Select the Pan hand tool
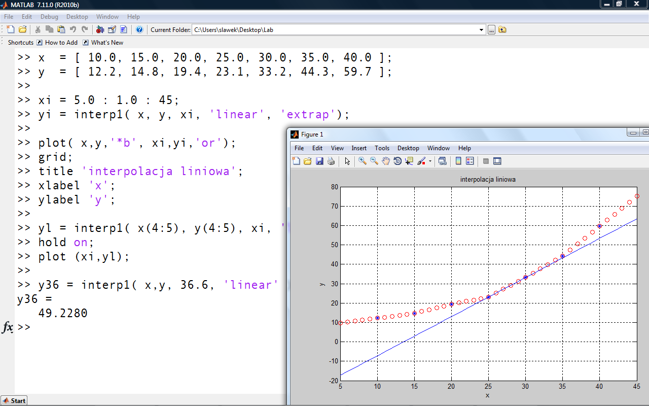 click(386, 161)
